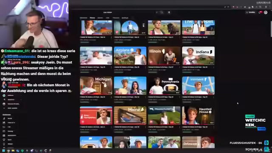Image resolution: width=272 pixels, height=153 pixels.
Task: Click the YouTube search magnifier icon
Action: (161, 12)
